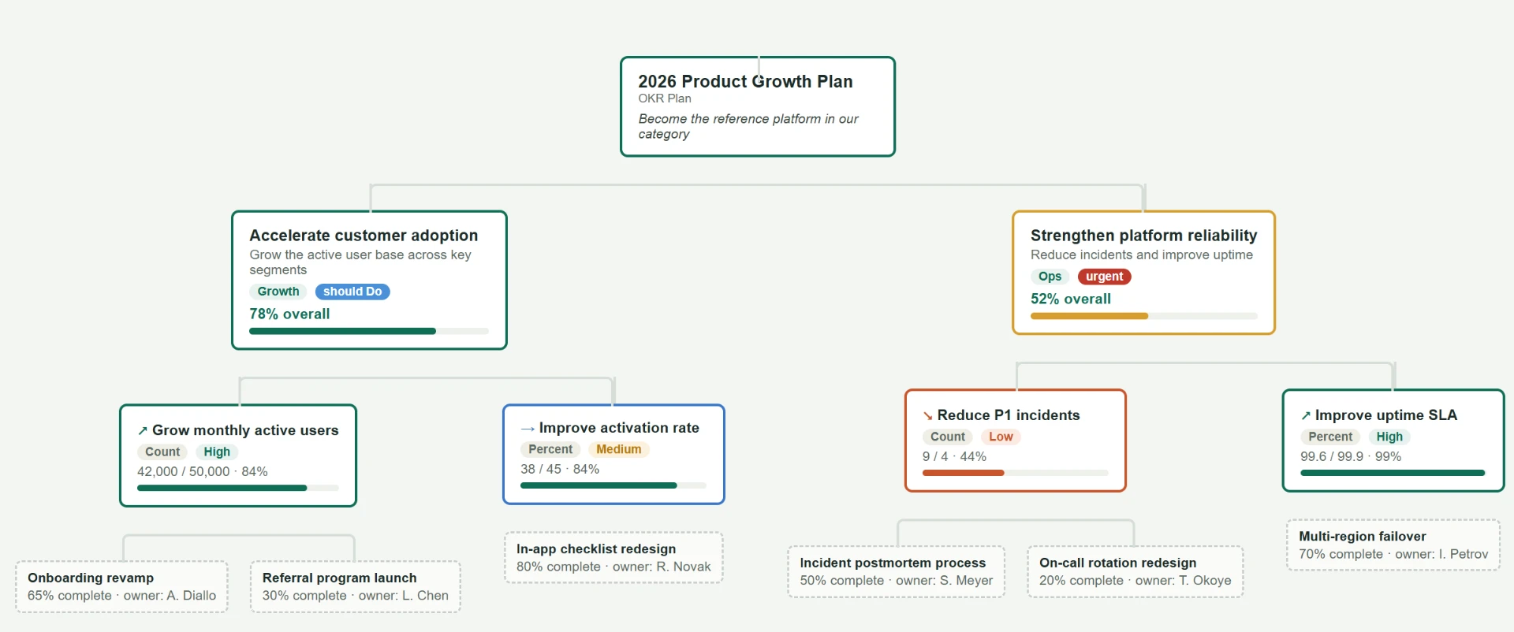Viewport: 1514px width, 632px height.
Task: Click the Count tag on Grow monthly active users
Action: pos(162,452)
